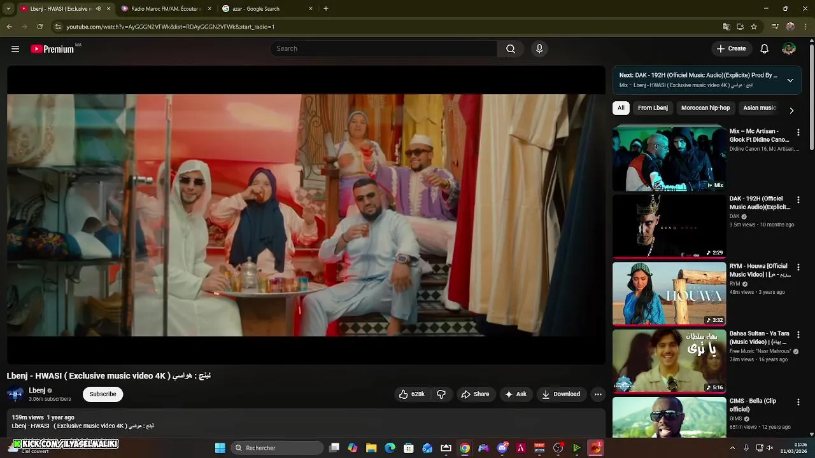Translate this page icon in address bar
Image resolution: width=815 pixels, height=458 pixels.
click(x=726, y=27)
